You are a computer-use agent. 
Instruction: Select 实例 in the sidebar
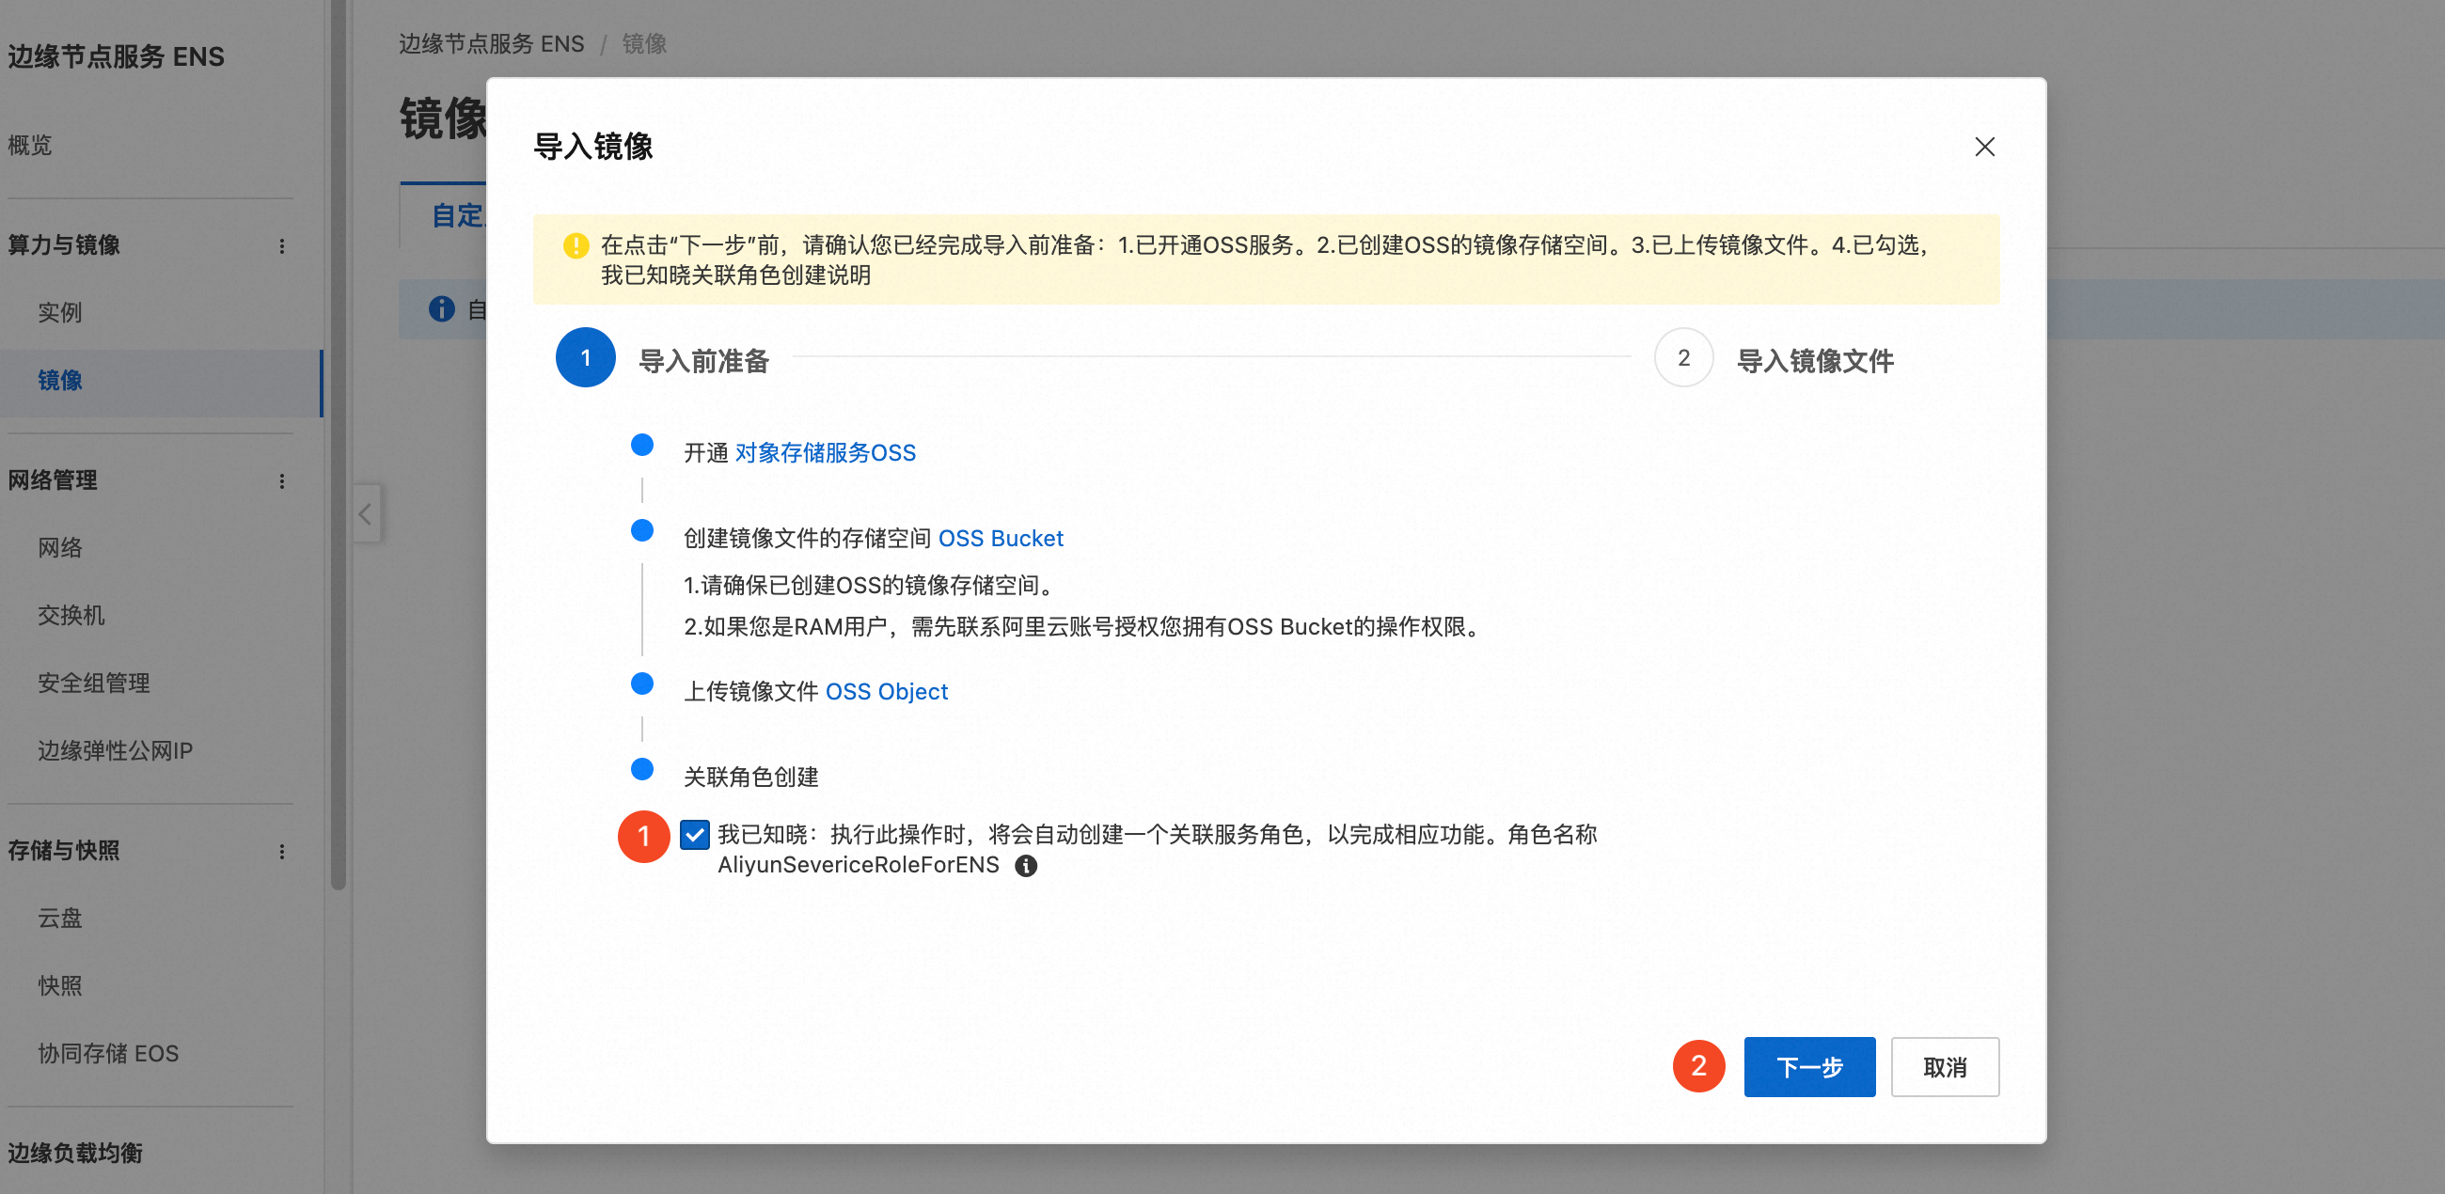tap(60, 312)
